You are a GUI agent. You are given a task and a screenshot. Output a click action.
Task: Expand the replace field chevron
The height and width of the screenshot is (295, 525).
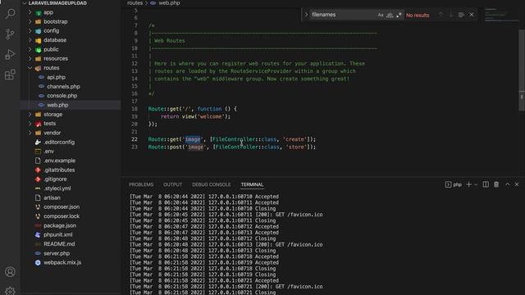(x=306, y=15)
